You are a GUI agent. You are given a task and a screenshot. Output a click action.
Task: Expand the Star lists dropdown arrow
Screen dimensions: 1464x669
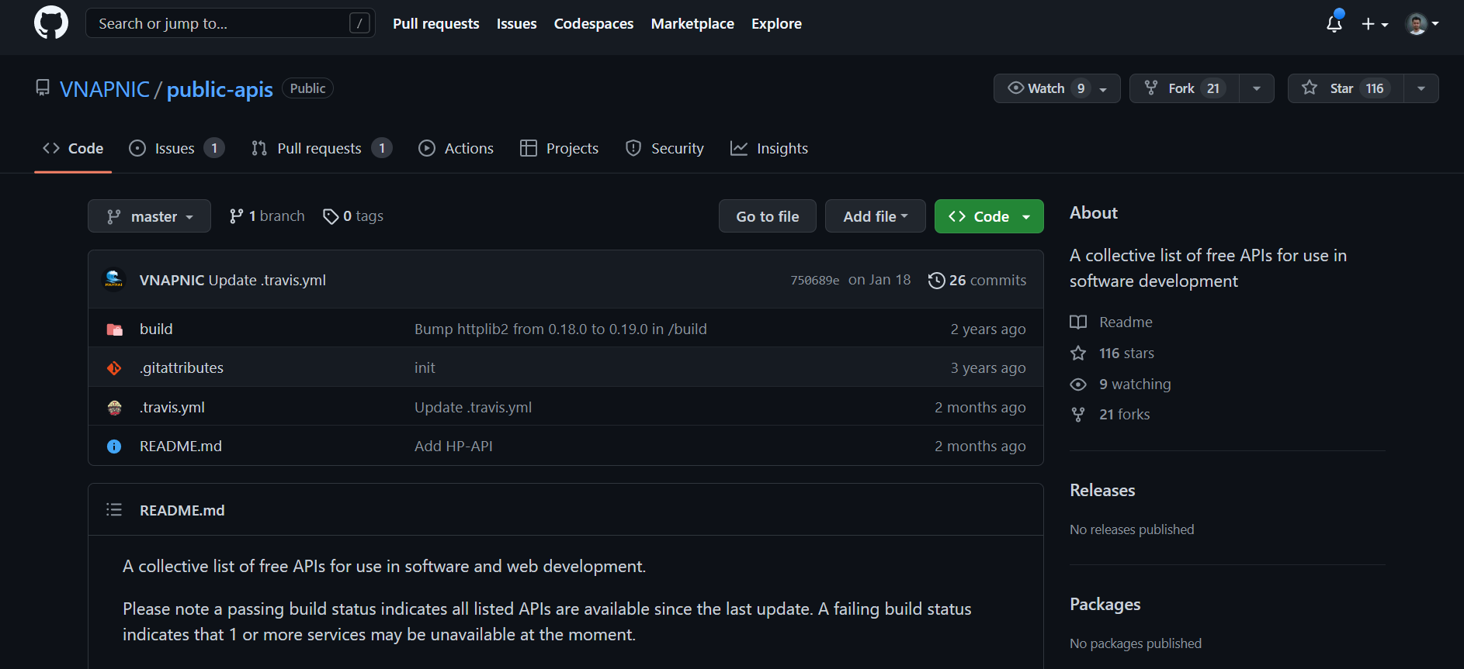tap(1421, 88)
